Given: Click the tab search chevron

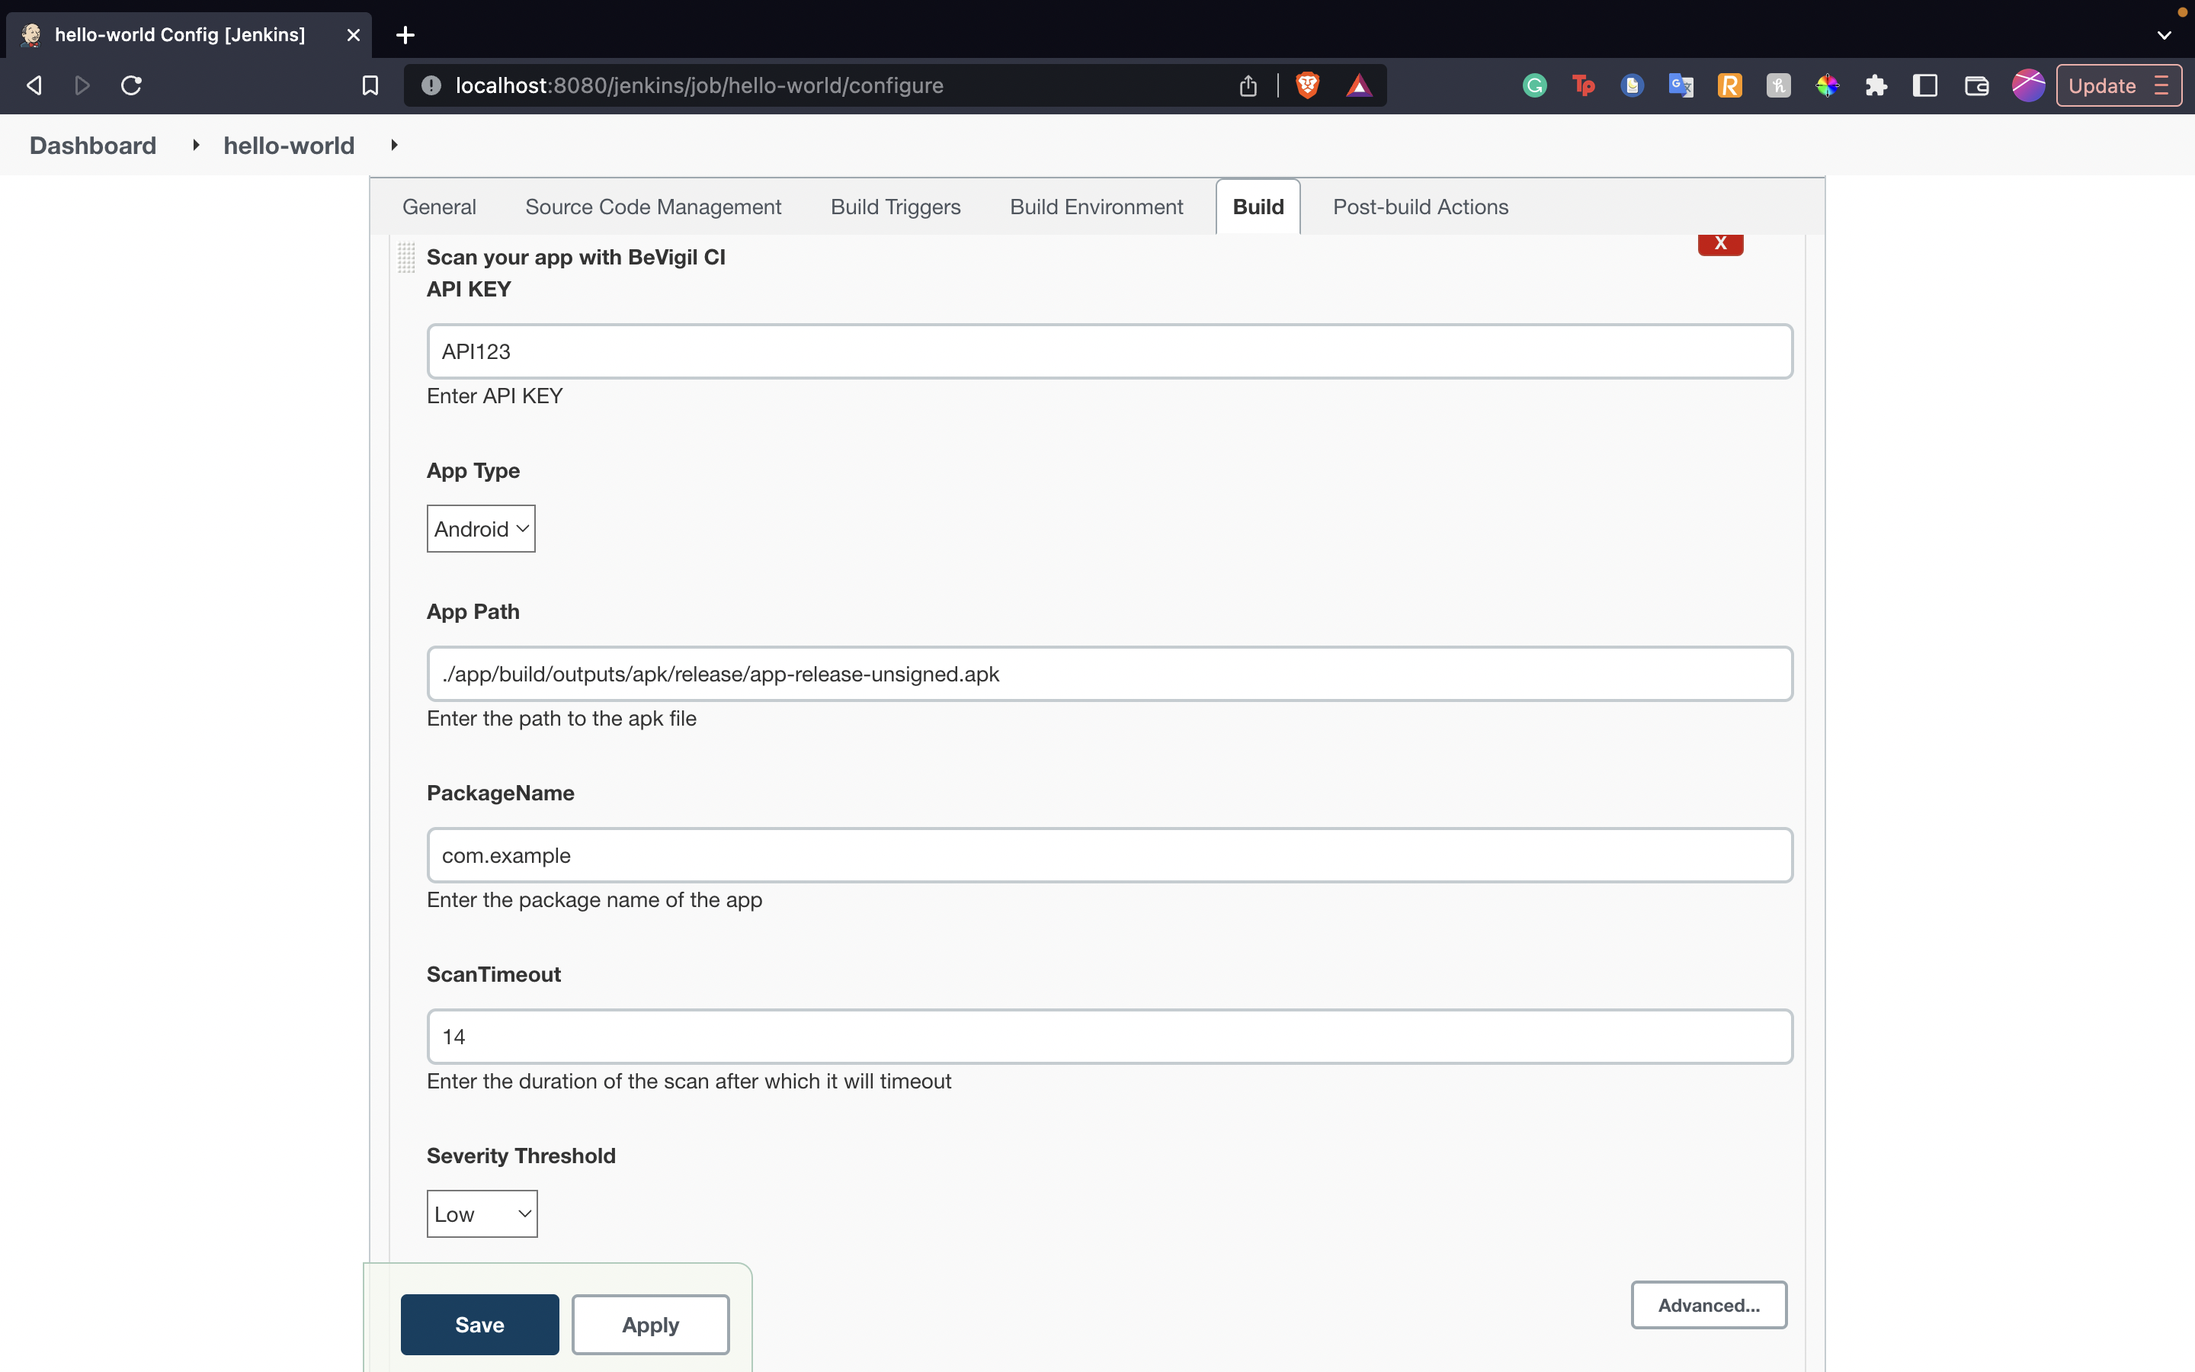Looking at the screenshot, I should tap(2165, 35).
